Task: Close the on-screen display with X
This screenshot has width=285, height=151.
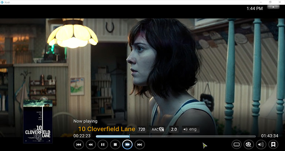Action: click(273, 7)
